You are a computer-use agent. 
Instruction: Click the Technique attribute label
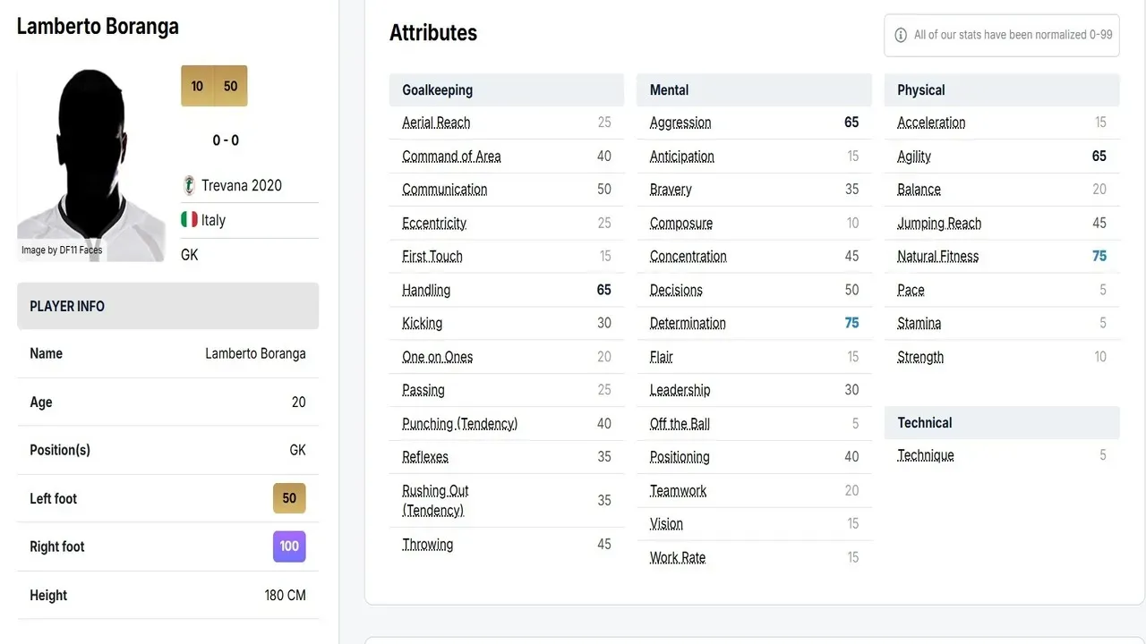pos(926,455)
